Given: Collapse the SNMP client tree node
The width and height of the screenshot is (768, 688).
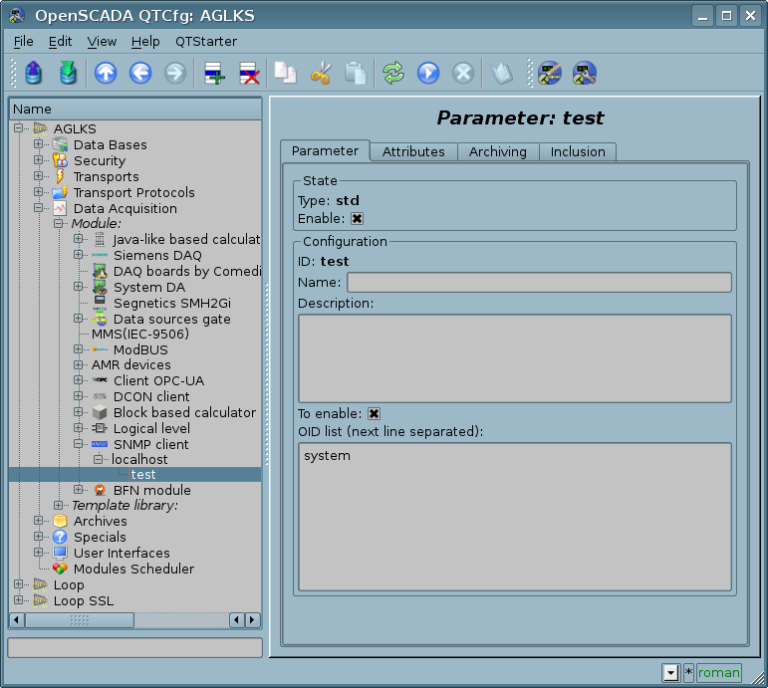Looking at the screenshot, I should (x=79, y=444).
